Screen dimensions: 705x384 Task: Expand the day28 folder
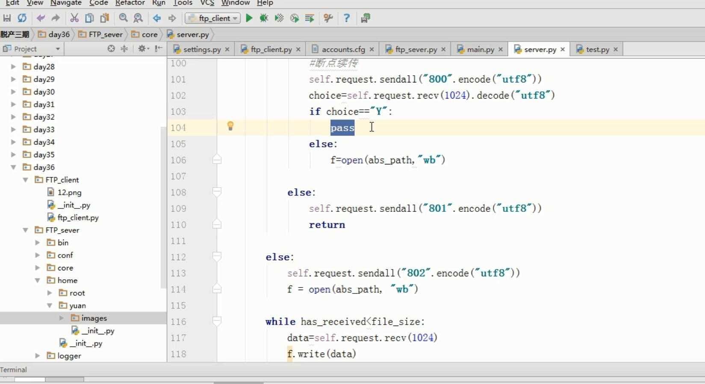click(x=13, y=67)
